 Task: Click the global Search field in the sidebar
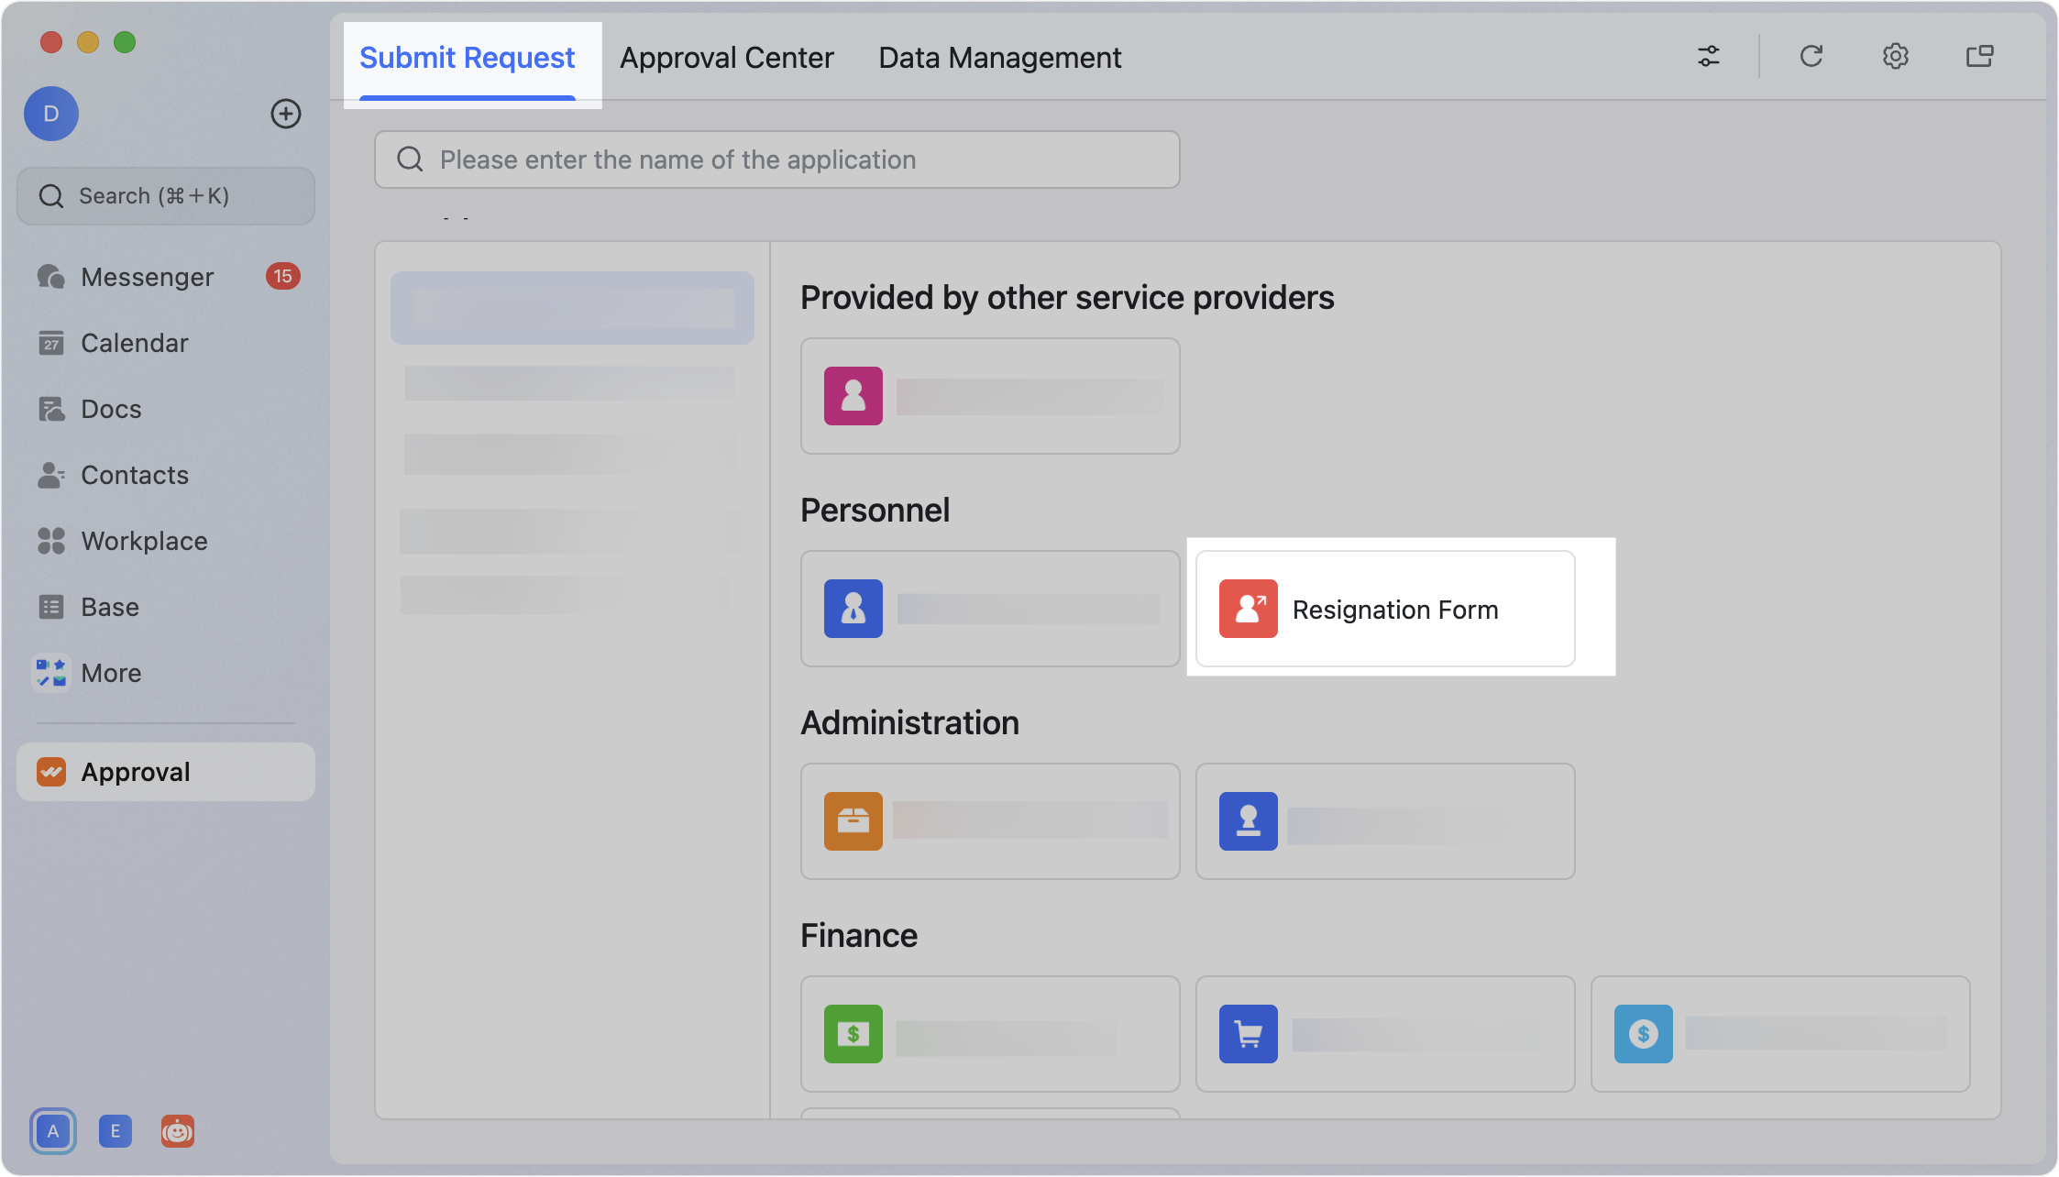tap(166, 196)
